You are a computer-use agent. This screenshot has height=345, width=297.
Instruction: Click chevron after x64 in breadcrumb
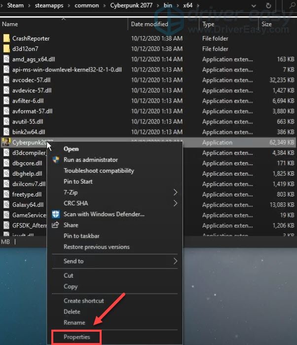coord(198,5)
